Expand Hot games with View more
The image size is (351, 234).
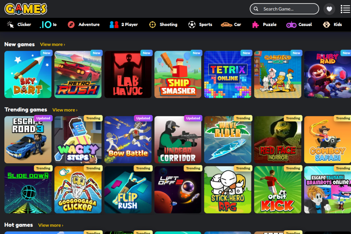50,225
